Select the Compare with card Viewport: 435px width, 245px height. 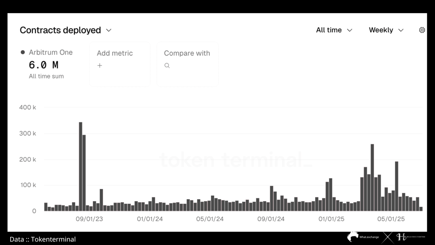(x=187, y=64)
